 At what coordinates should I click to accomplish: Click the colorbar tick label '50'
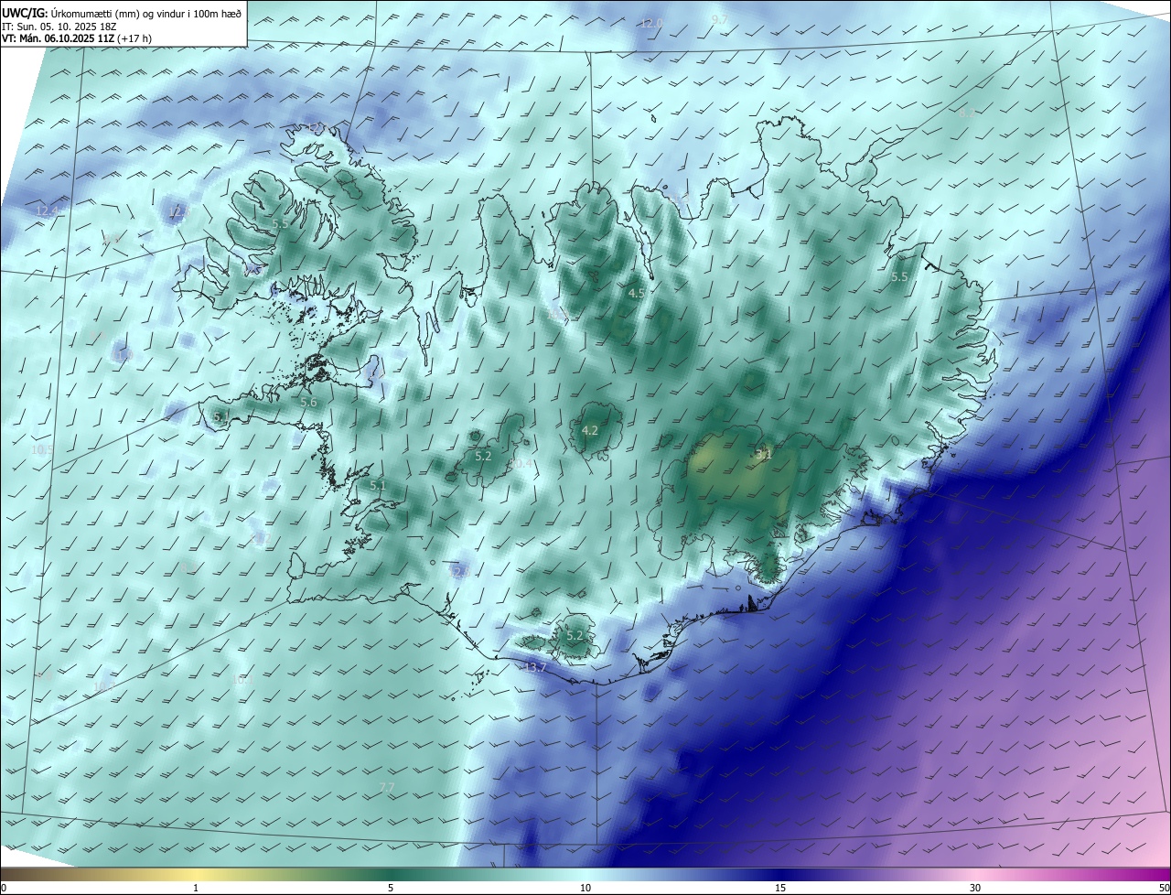(1163, 888)
